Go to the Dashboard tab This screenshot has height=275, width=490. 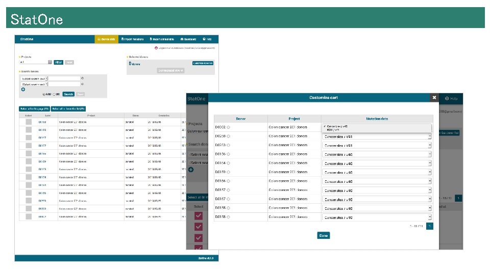(x=188, y=39)
